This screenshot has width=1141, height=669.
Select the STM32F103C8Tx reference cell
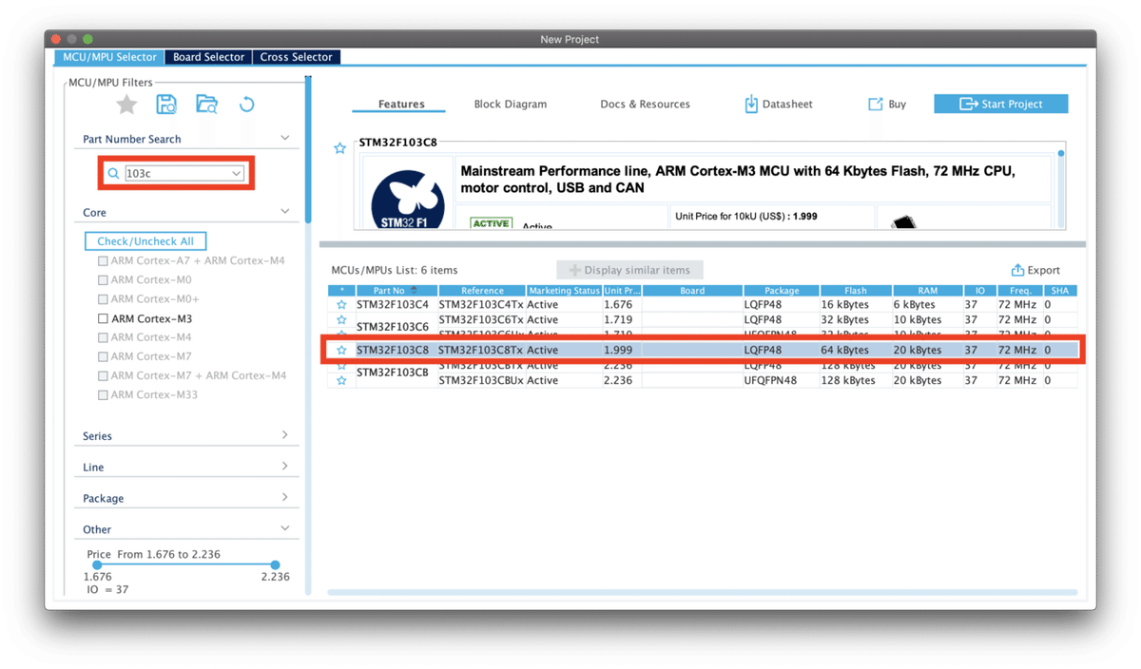(x=482, y=351)
